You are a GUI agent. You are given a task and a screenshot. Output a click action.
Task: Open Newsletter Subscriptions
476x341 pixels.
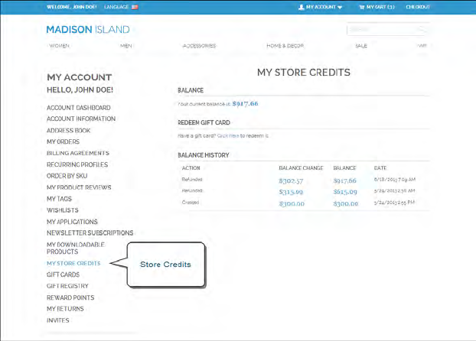(90, 233)
